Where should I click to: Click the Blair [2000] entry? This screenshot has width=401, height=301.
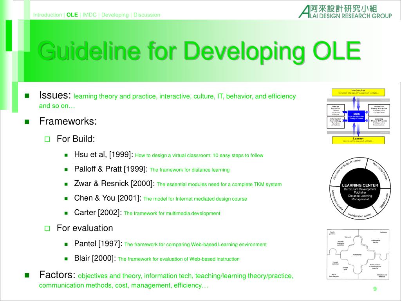click(95, 258)
